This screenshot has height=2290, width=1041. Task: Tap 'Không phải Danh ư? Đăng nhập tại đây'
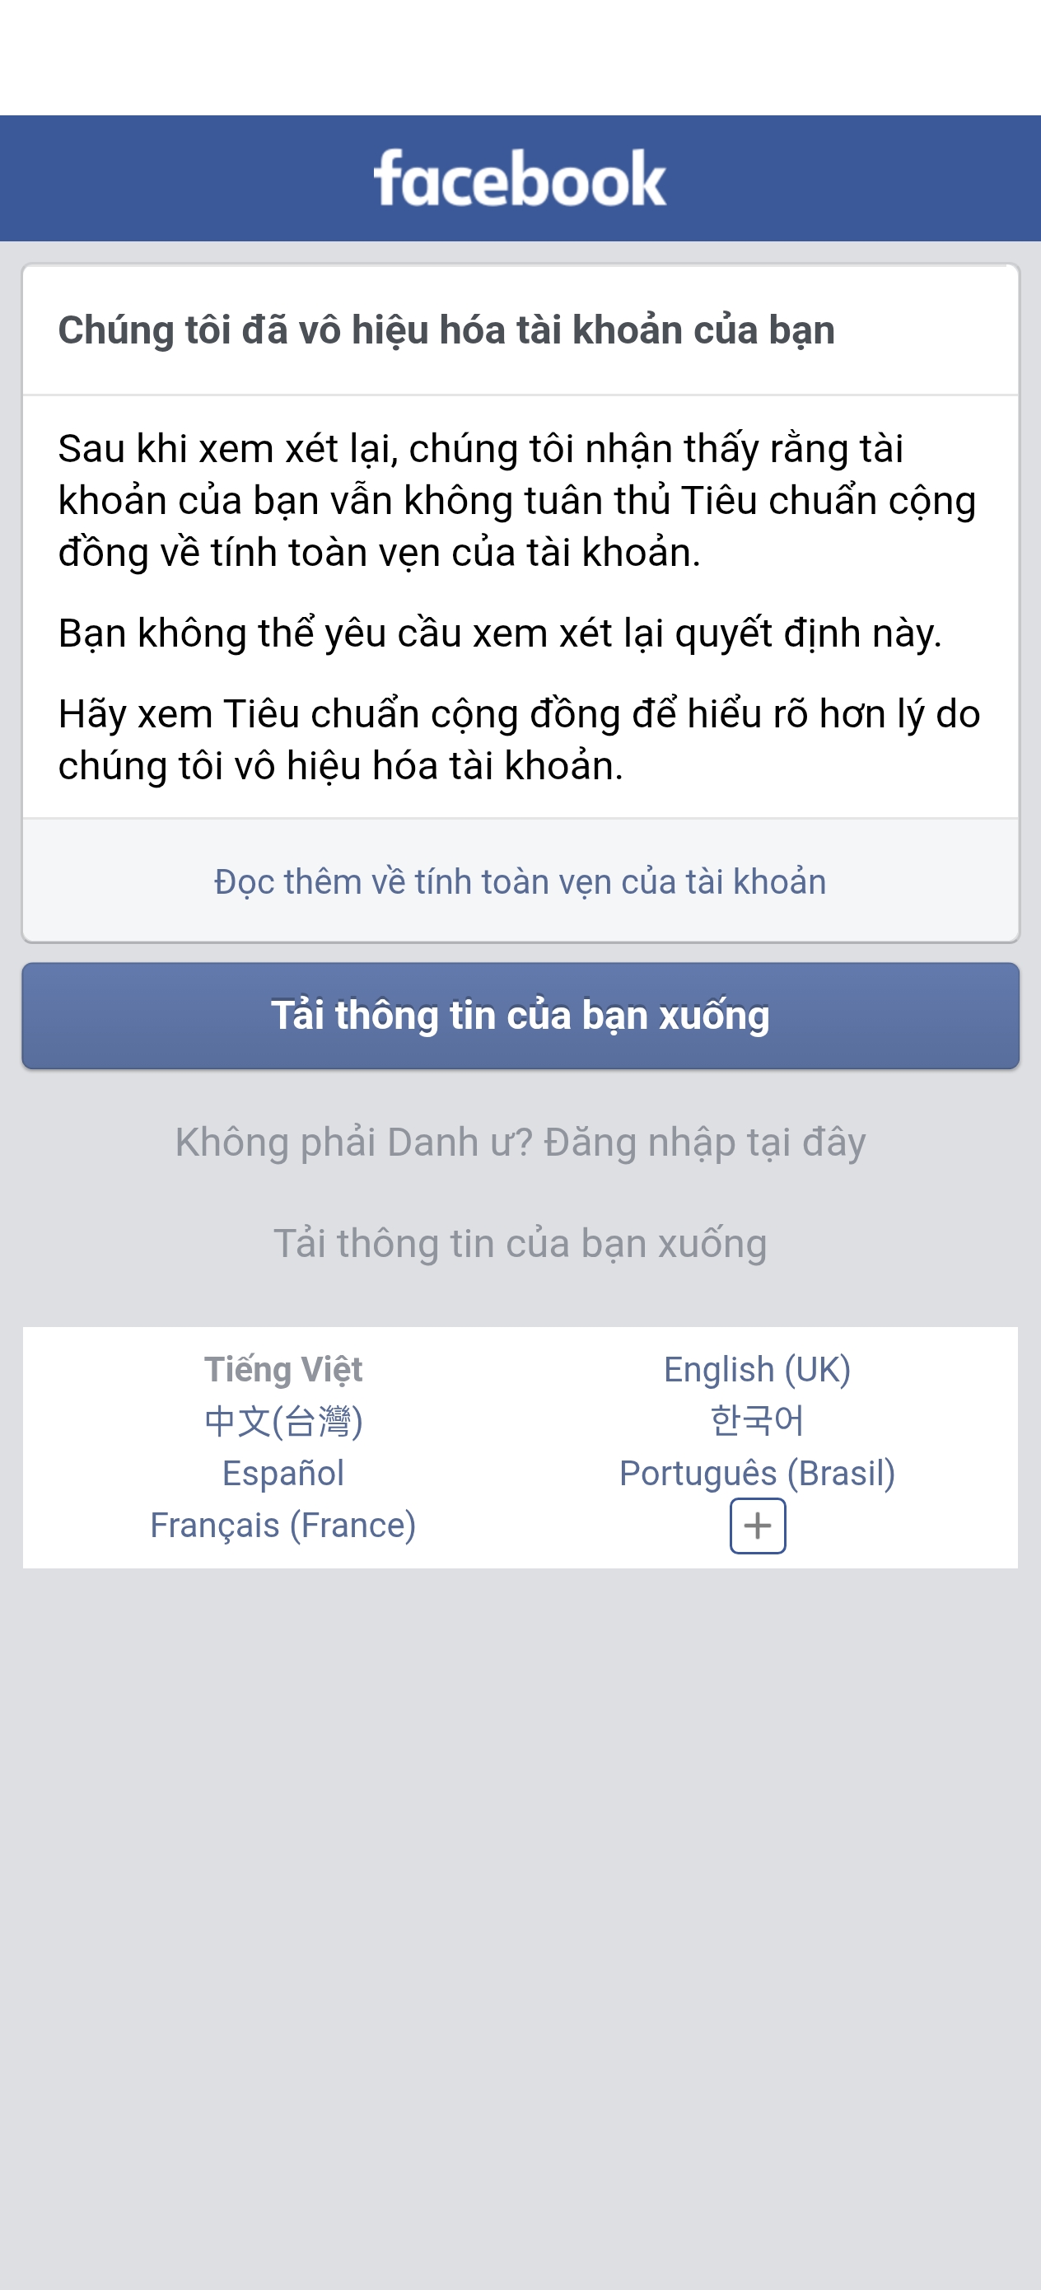click(x=520, y=1143)
